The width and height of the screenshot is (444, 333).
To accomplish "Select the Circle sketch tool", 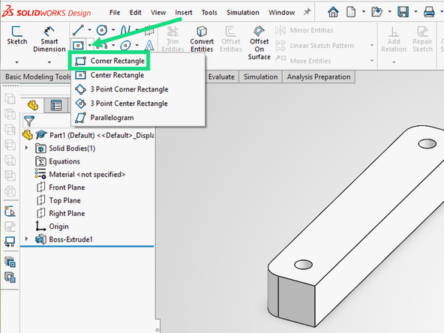I will click(102, 30).
